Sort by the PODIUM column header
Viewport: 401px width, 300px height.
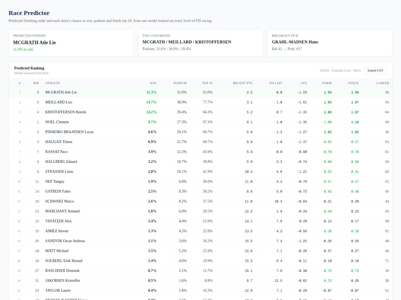coord(180,83)
